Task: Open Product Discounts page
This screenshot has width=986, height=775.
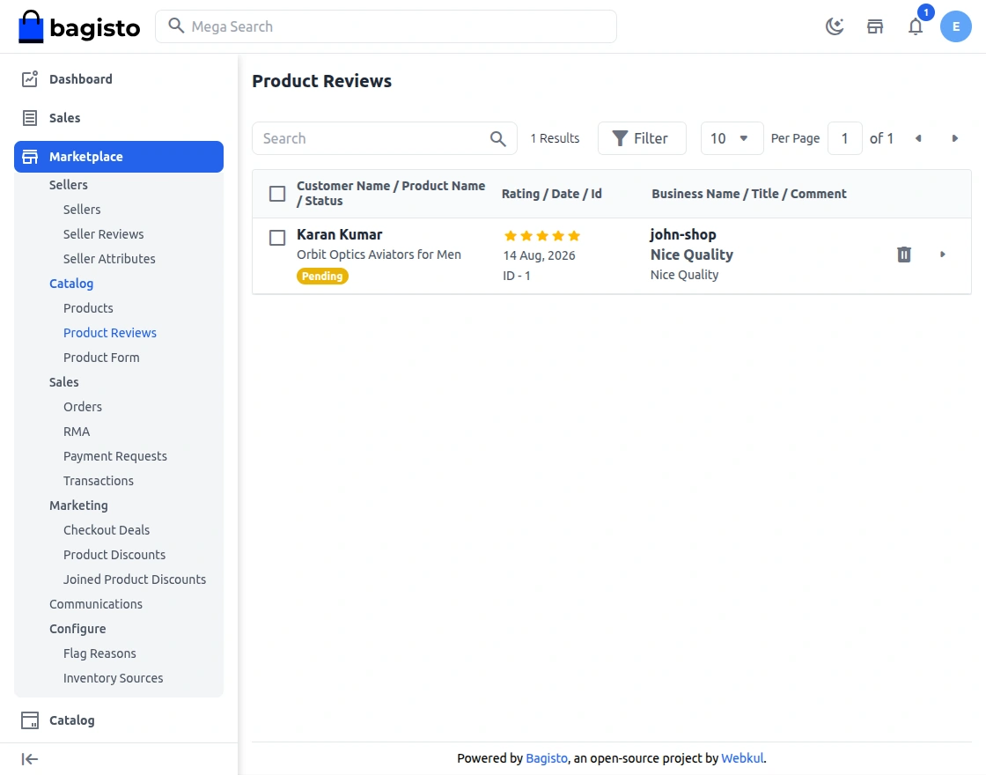Action: 114,555
